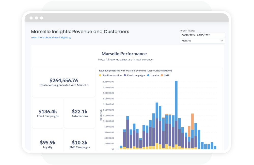Click the blue Loyalty legend dot
Viewport: 254px width, 165px height.
pos(148,75)
